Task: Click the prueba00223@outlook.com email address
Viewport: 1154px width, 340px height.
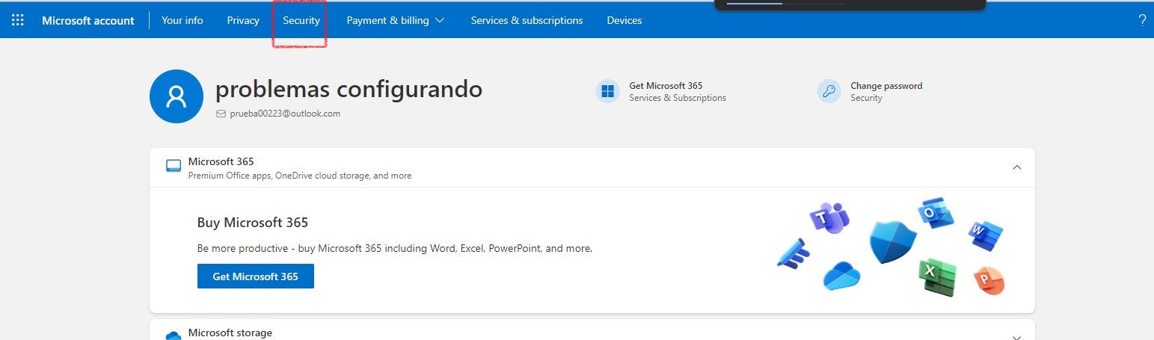Action: click(x=285, y=114)
